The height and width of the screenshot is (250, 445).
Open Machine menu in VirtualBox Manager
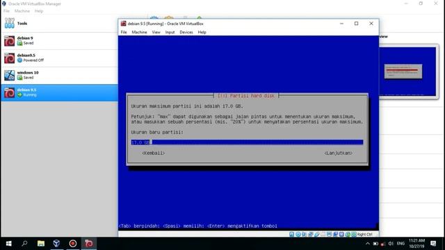click(22, 11)
